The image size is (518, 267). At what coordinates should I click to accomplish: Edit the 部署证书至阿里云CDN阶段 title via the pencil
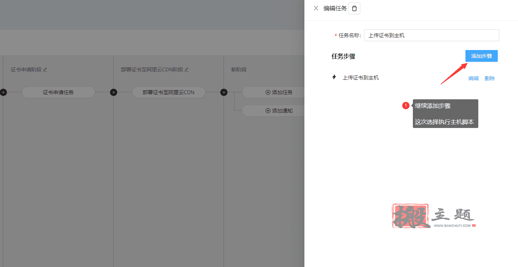[186, 70]
